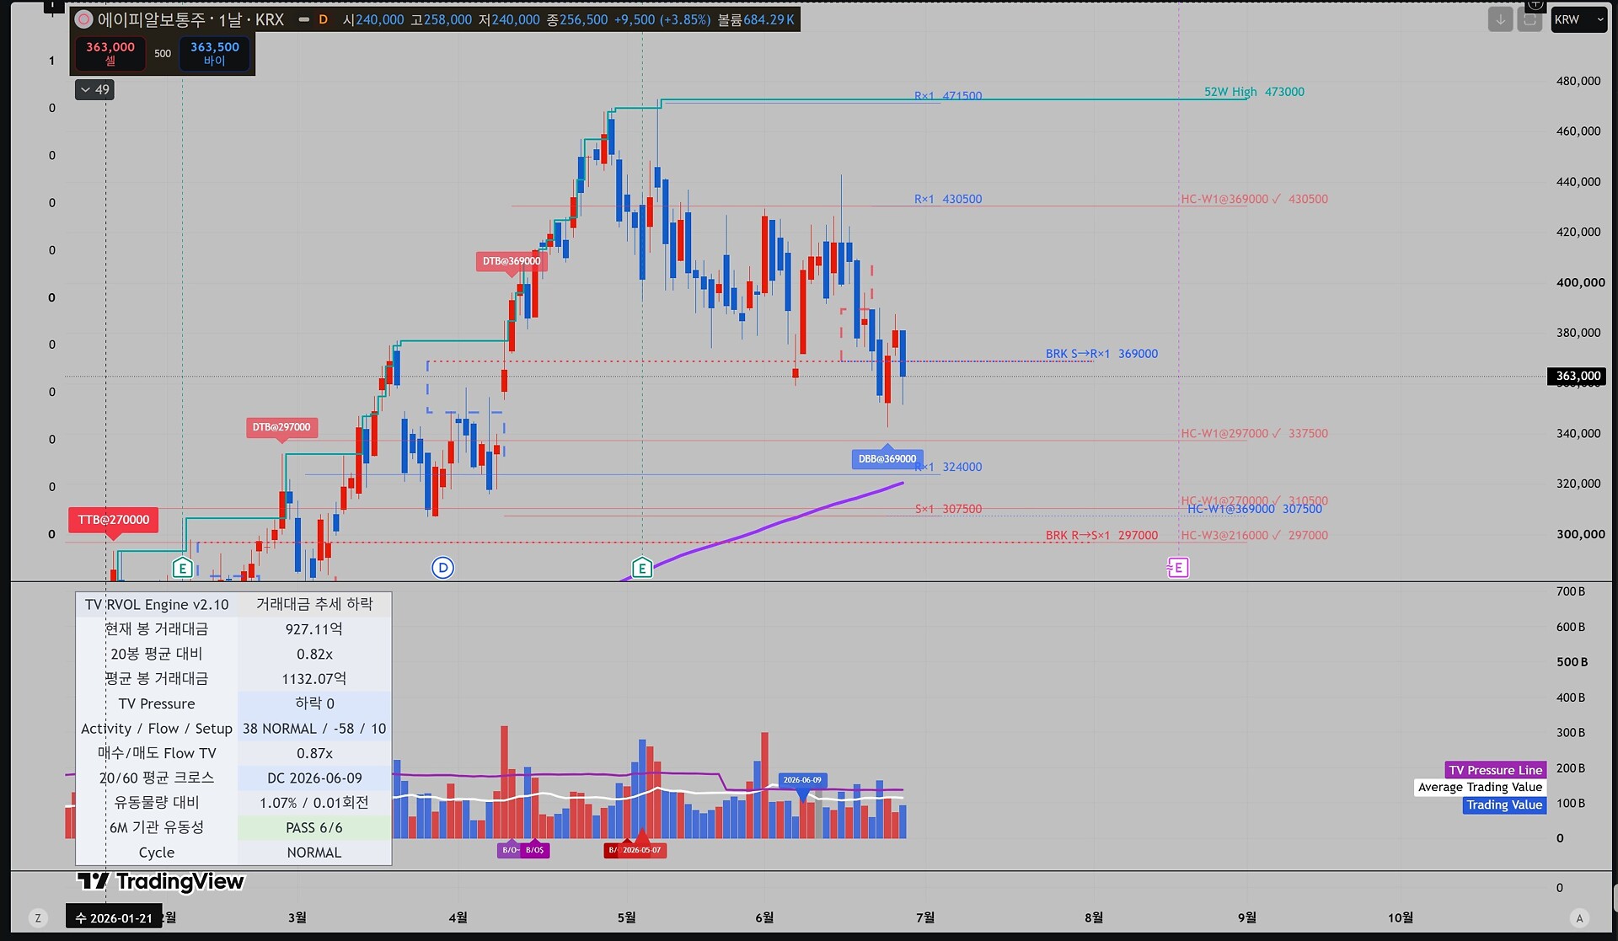Click the 363,000 셀 sell button
The image size is (1618, 941).
tap(110, 53)
